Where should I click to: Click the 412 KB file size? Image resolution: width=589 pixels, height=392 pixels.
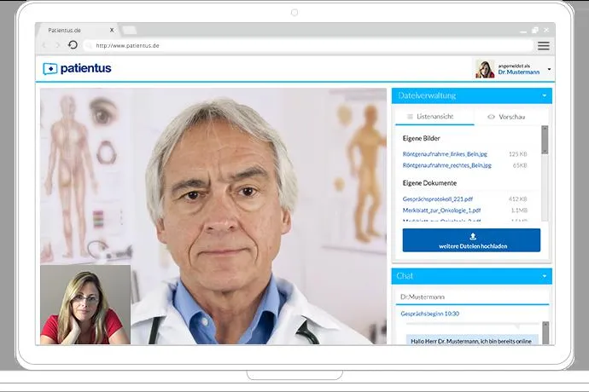click(x=518, y=199)
